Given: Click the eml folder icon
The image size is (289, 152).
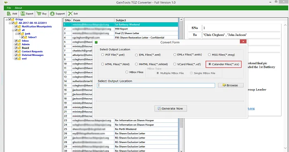Looking at the screenshot, I should (19, 59).
